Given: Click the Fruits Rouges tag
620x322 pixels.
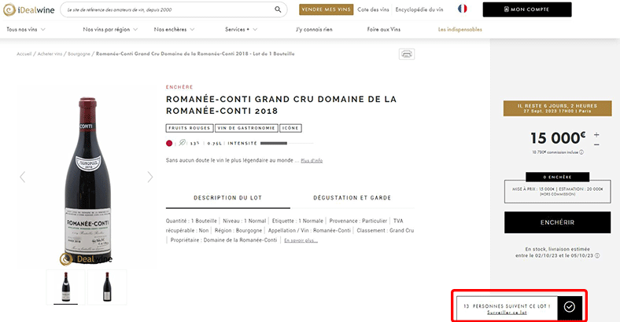Looking at the screenshot, I should click(x=190, y=128).
